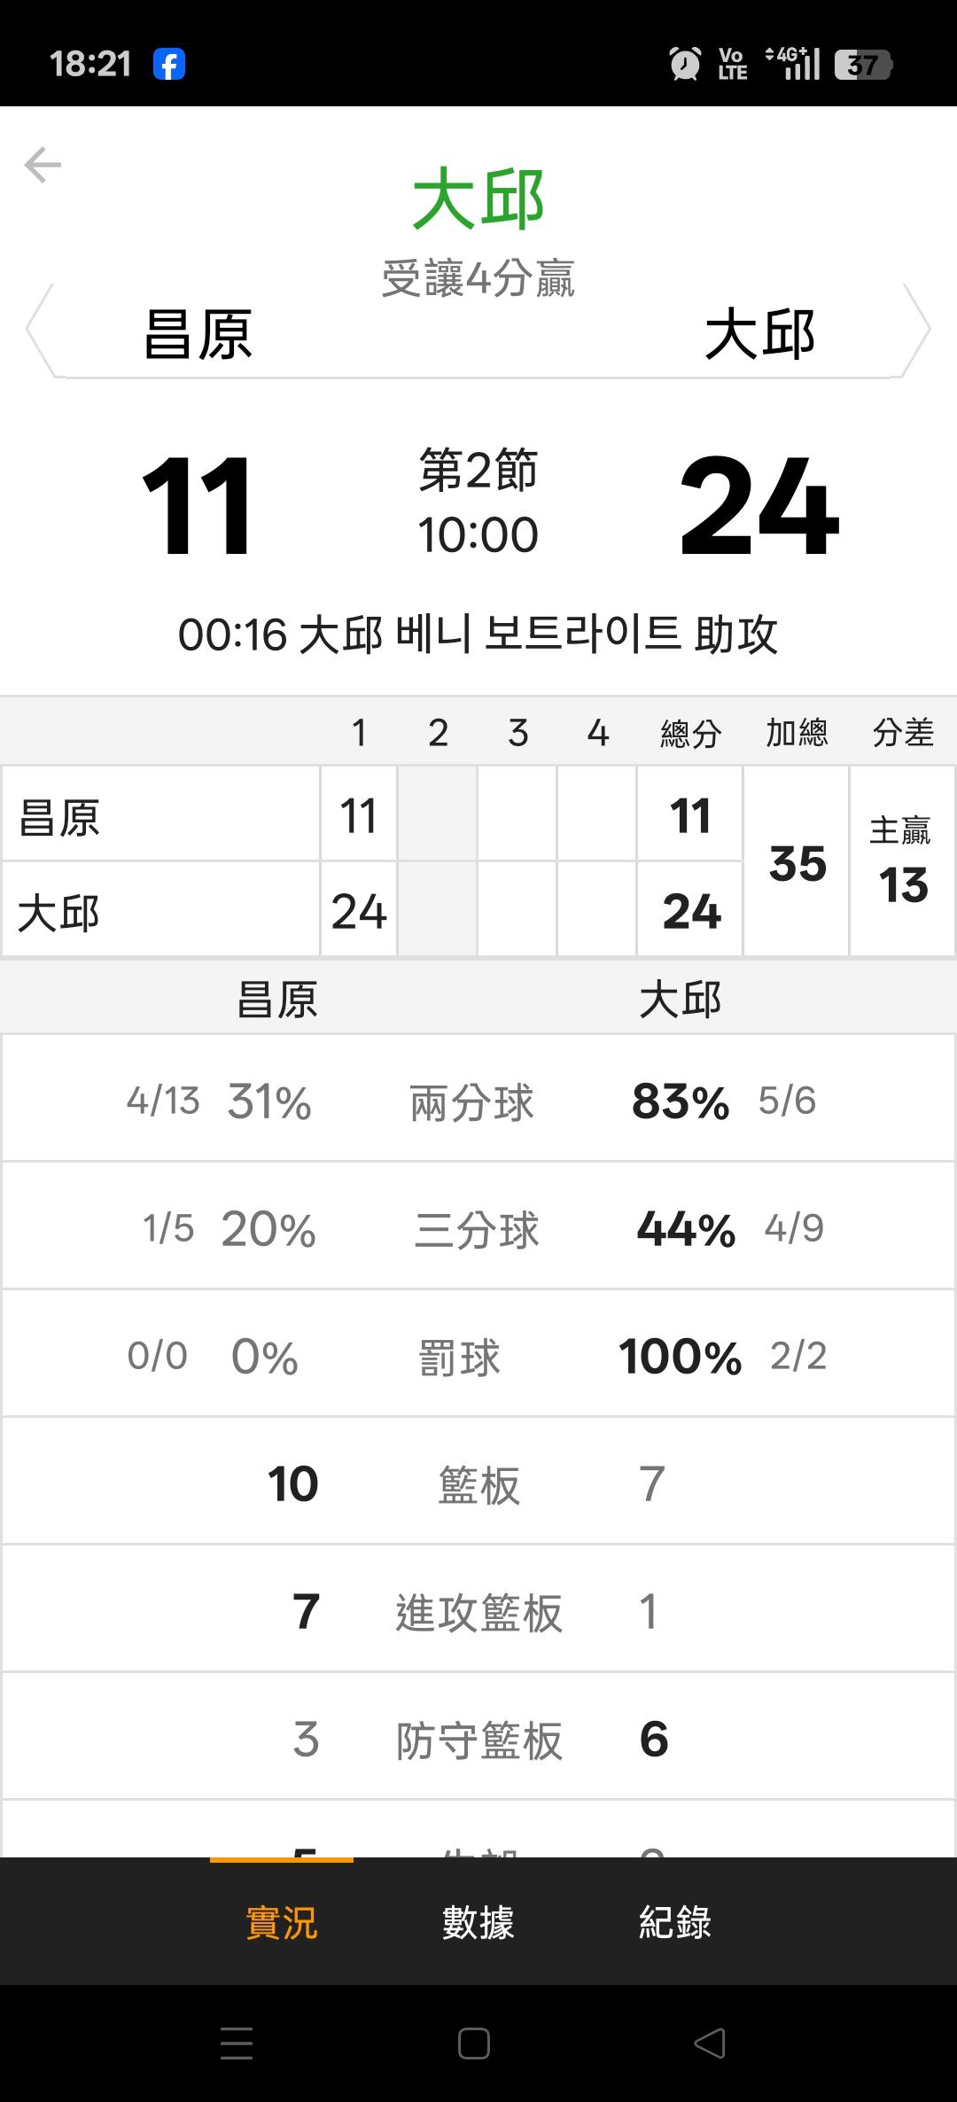This screenshot has height=2102, width=957.
Task: Tap the battery level indicator
Action: pyautogui.click(x=863, y=65)
